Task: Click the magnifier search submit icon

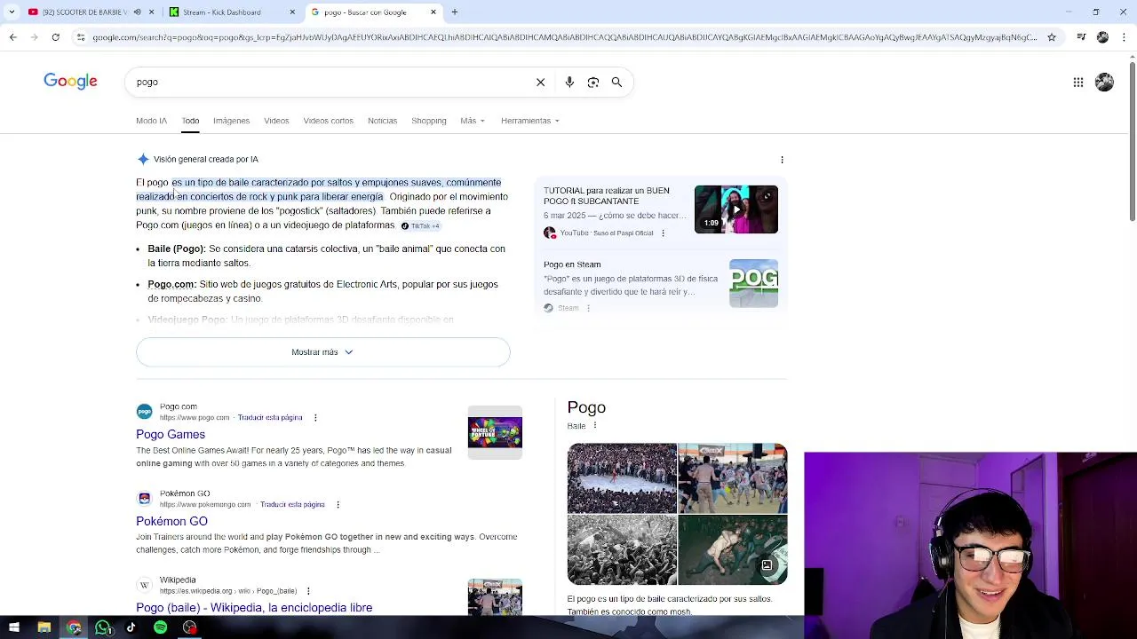Action: point(616,83)
